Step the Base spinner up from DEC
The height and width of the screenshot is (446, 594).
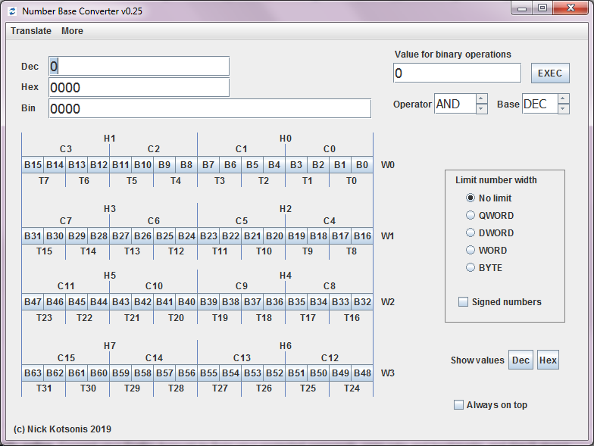(x=563, y=99)
